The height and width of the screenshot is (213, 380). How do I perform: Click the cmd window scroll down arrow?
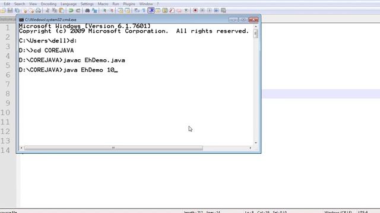(256, 143)
